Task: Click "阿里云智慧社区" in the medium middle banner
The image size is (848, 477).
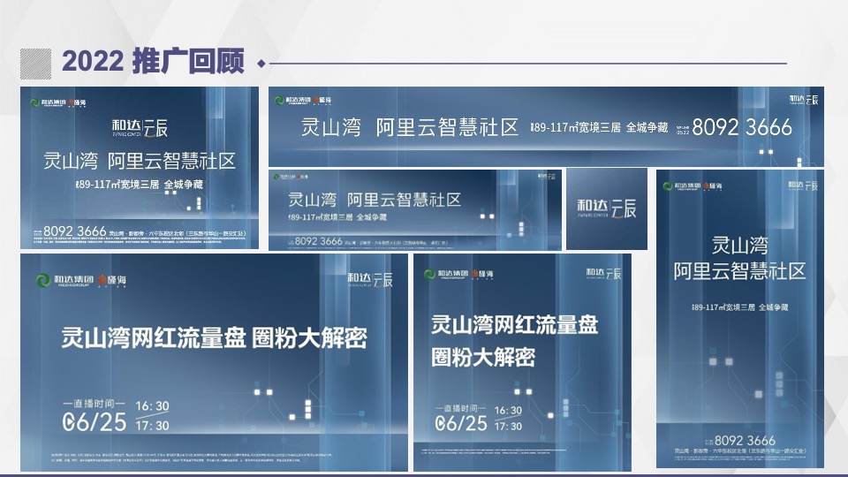Action: (404, 201)
